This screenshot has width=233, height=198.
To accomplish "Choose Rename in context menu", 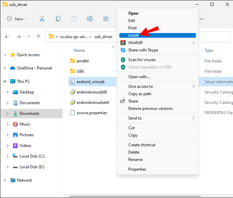I will point(157,159).
